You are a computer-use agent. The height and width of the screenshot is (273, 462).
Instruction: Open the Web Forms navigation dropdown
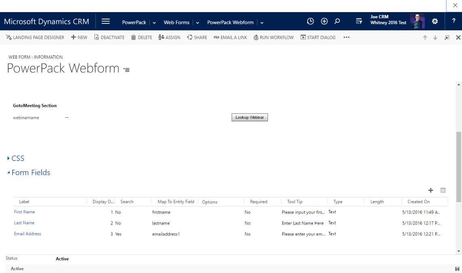(x=197, y=23)
